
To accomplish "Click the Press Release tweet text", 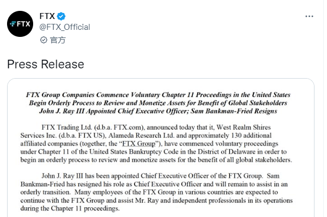I will (46, 65).
